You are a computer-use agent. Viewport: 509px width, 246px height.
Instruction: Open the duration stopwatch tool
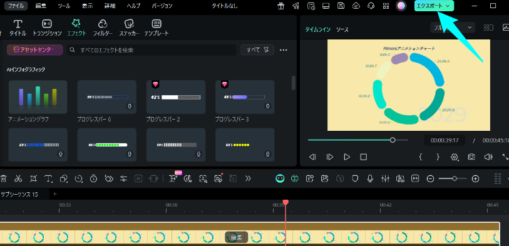coord(93,178)
